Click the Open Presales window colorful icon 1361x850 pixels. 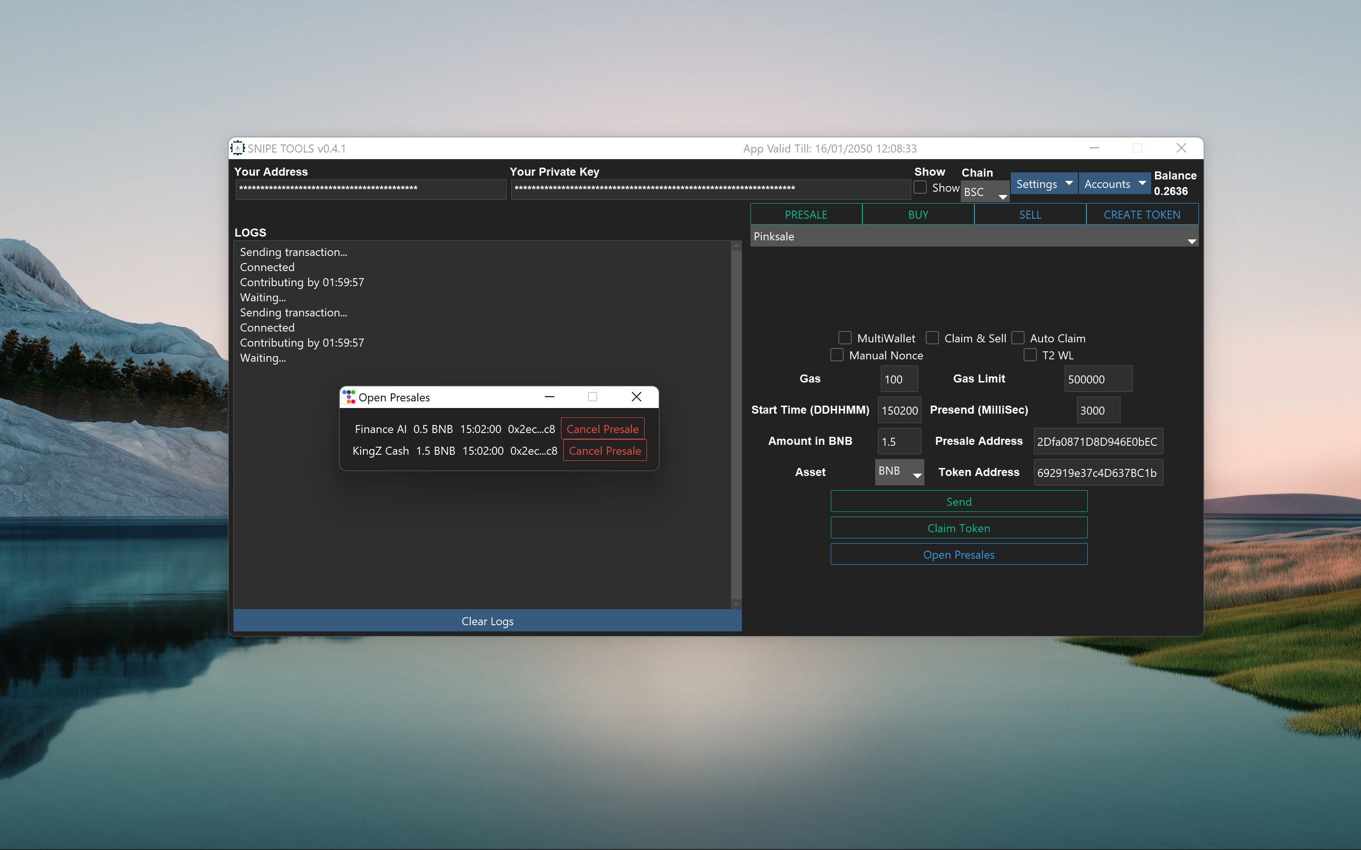coord(349,397)
